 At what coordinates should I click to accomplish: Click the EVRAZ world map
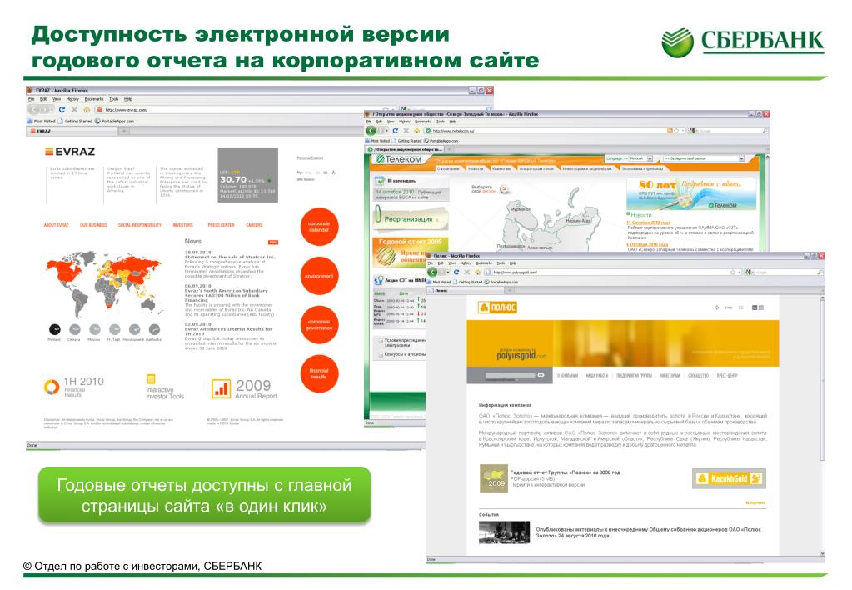coord(103,284)
